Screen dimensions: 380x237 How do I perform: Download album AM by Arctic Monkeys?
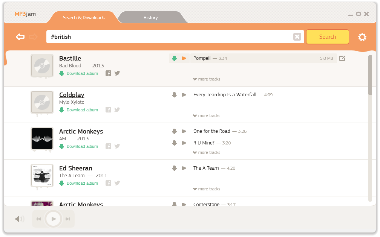tap(79, 146)
